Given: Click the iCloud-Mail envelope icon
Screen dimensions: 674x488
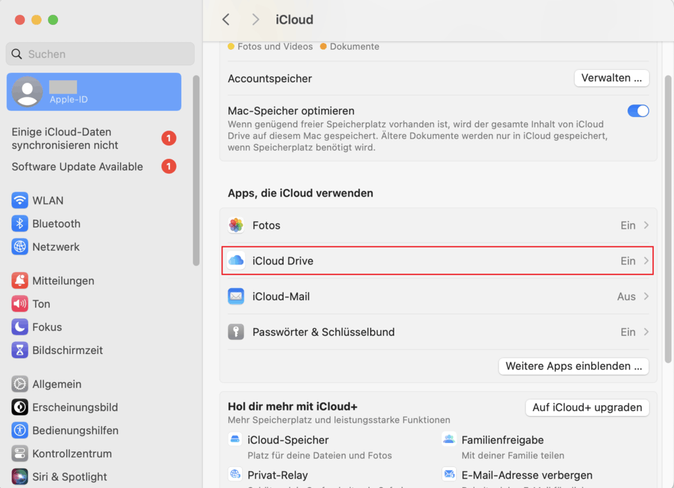Looking at the screenshot, I should (x=236, y=297).
